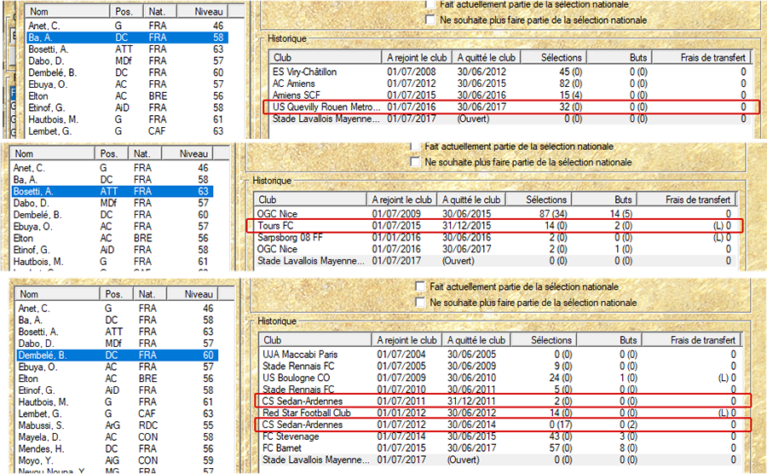Select the Red Star Football Club row
This screenshot has height=474, width=767.
click(x=499, y=413)
